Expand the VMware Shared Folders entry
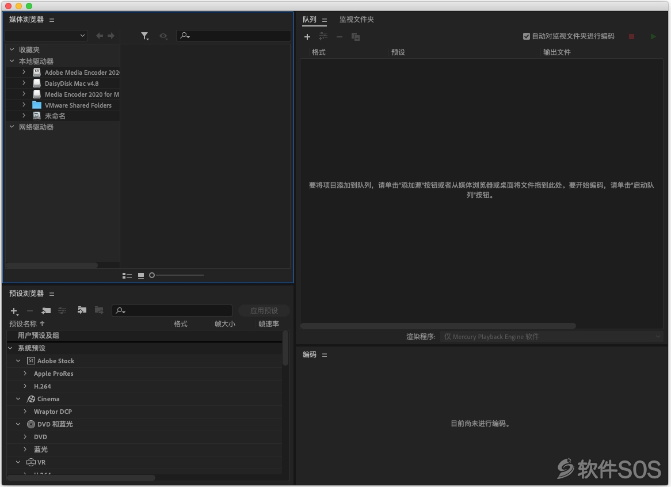Screen dimensions: 671x487 click(x=24, y=105)
